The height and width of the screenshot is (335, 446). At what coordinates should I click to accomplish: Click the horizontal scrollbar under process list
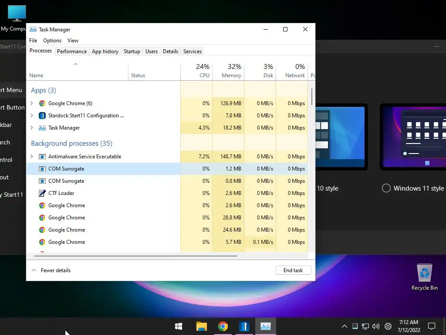click(135, 256)
